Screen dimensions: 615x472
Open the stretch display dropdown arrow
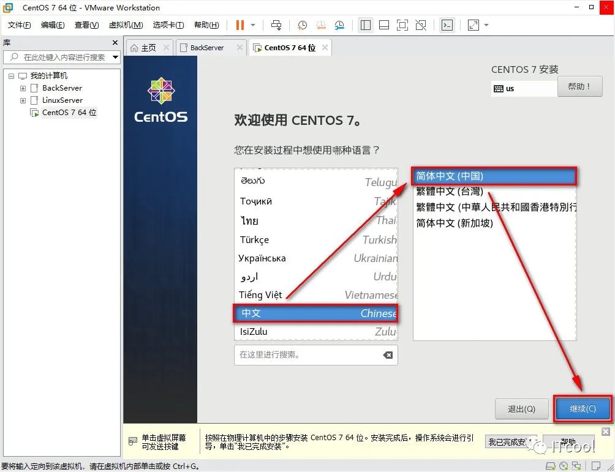point(486,25)
